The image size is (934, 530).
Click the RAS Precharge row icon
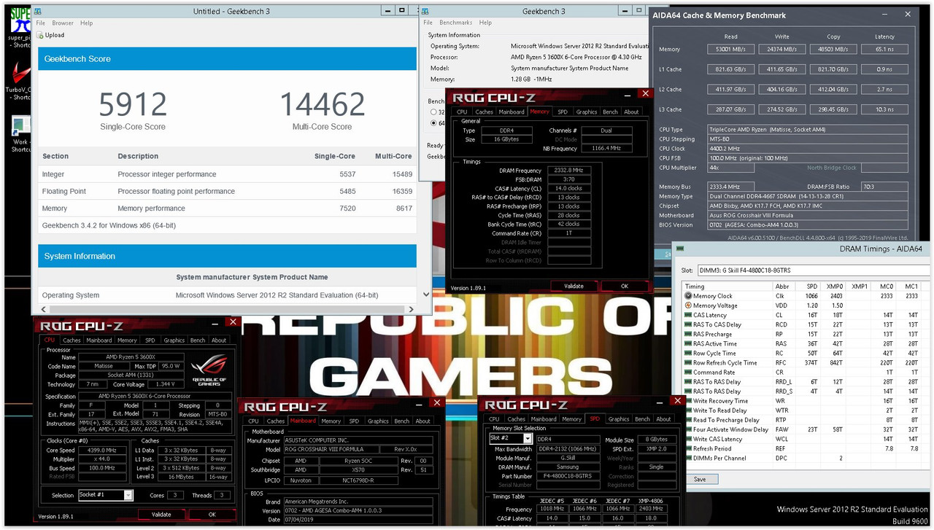(x=688, y=334)
